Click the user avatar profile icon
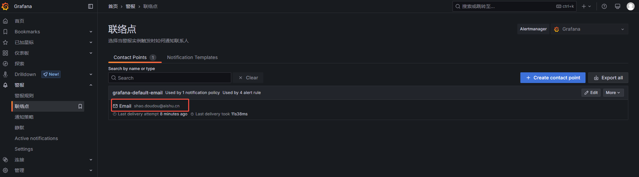The image size is (639, 177). click(631, 6)
